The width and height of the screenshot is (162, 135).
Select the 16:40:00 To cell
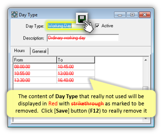[x=76, y=80]
